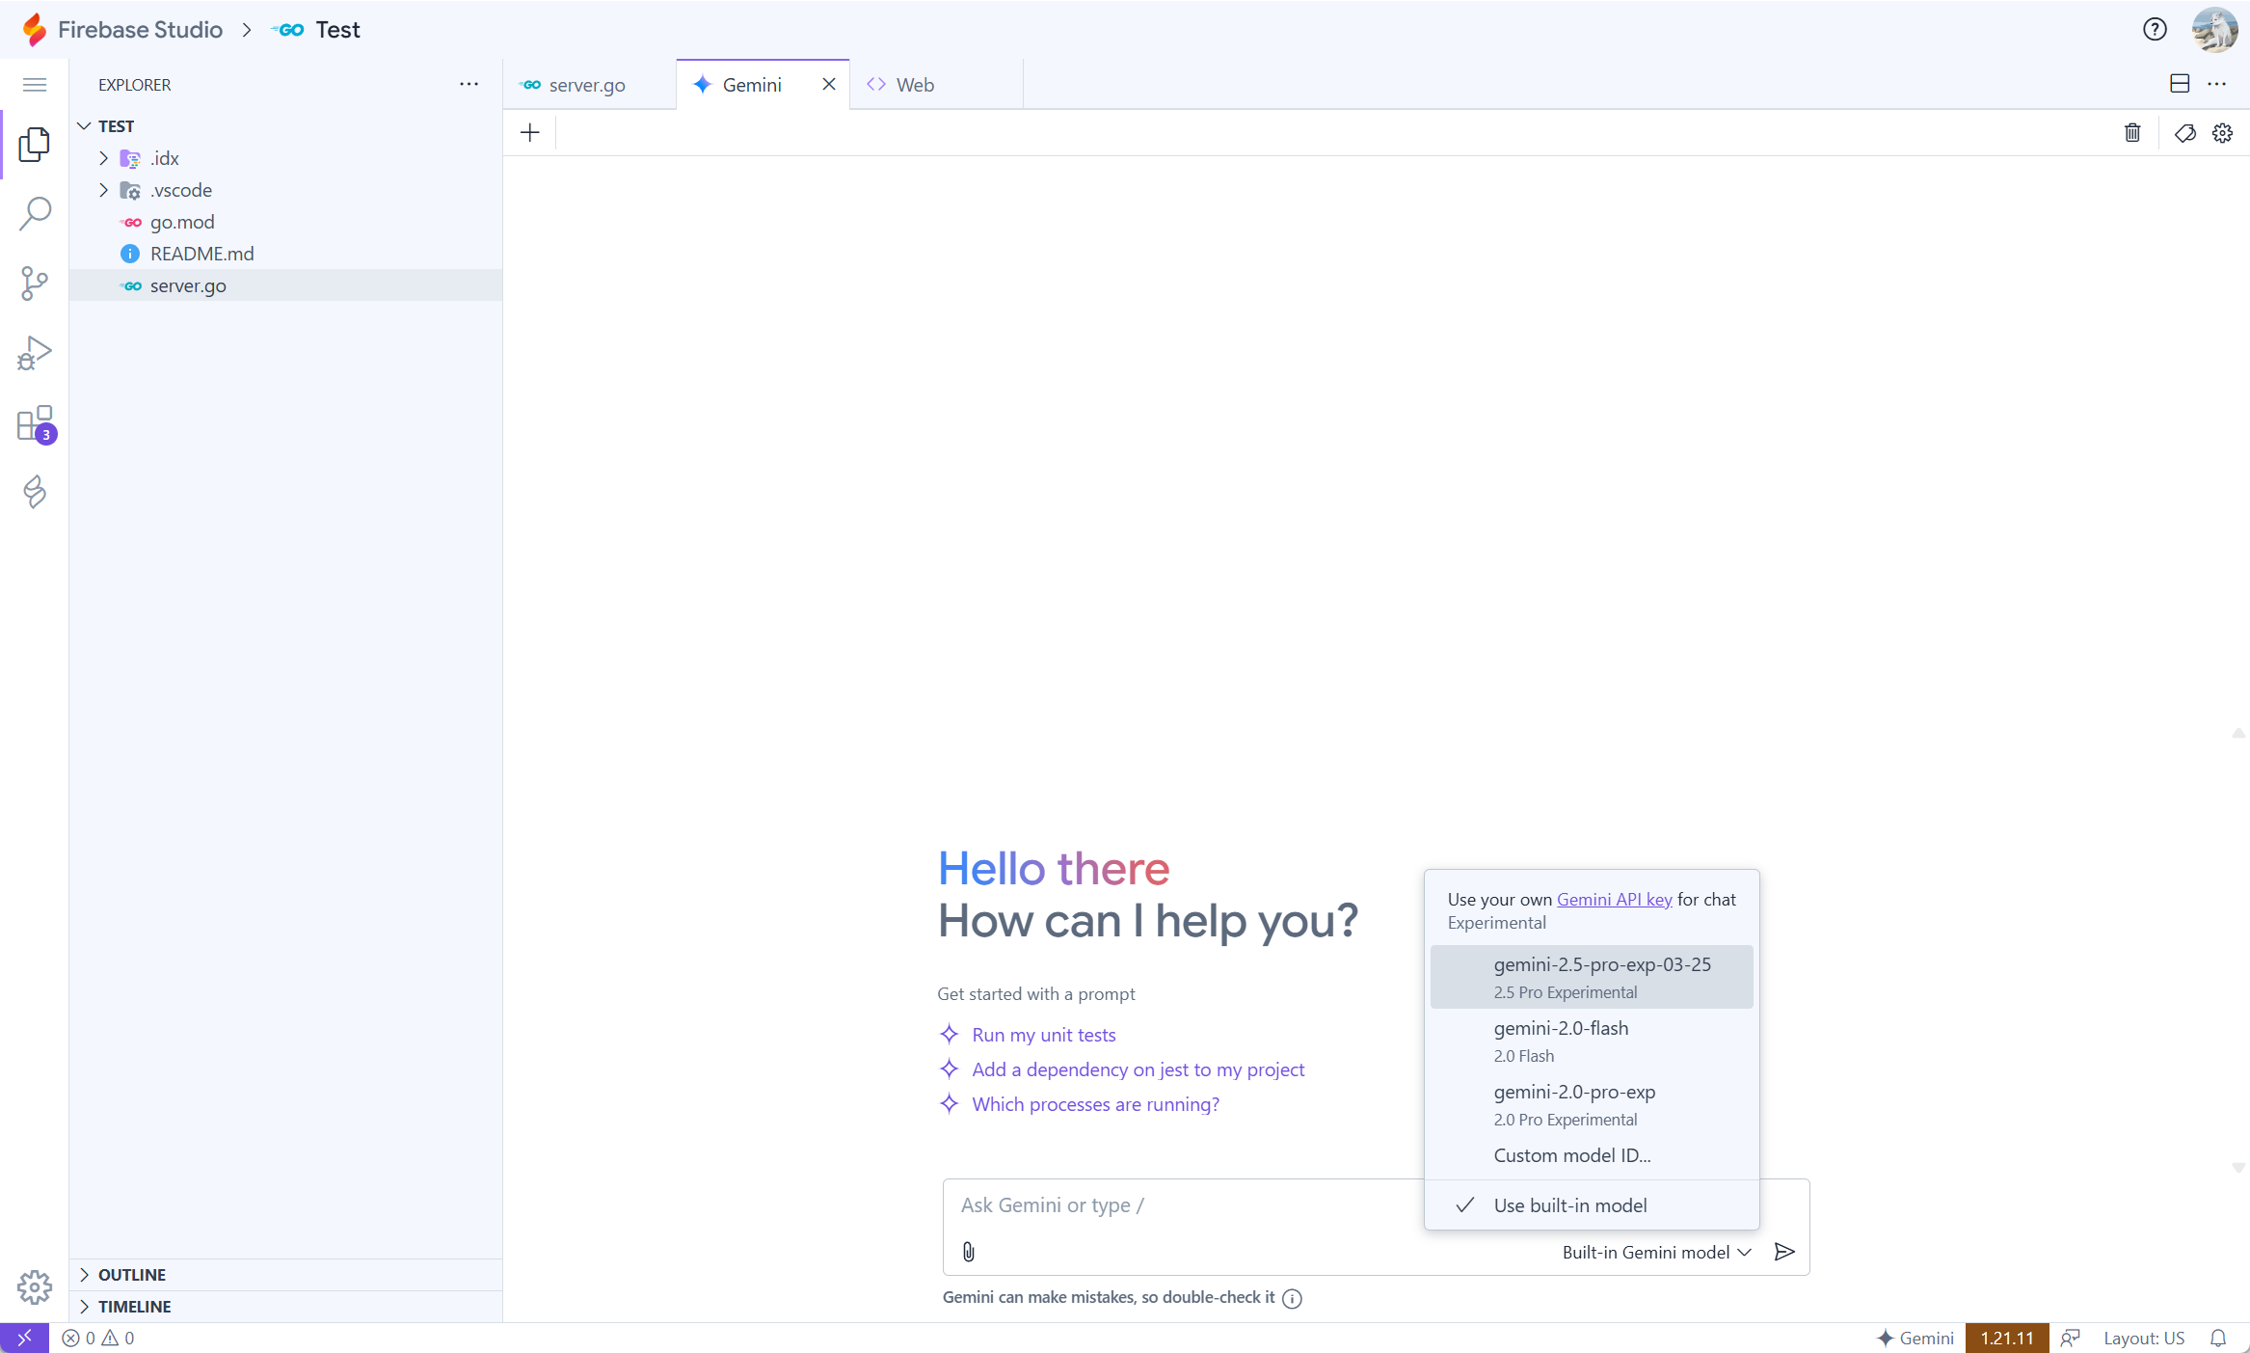The height and width of the screenshot is (1353, 2250).
Task: Close the Gemini tab
Action: click(828, 85)
